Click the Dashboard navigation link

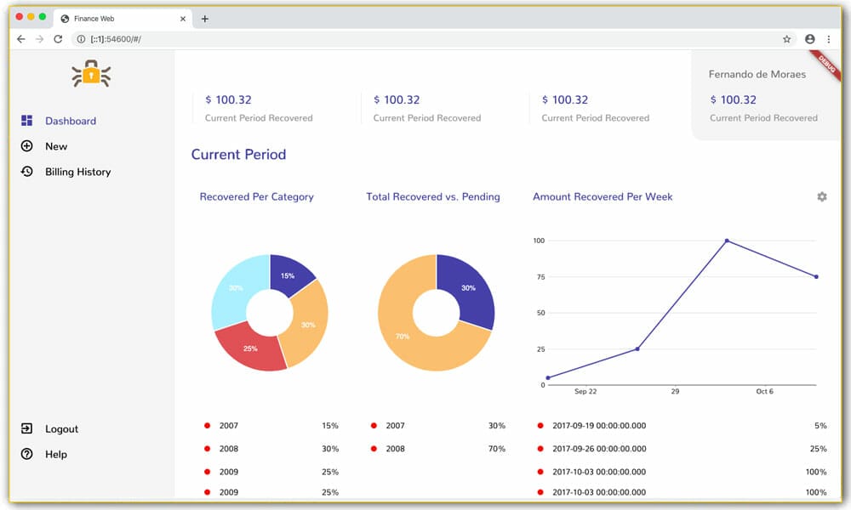pyautogui.click(x=71, y=121)
